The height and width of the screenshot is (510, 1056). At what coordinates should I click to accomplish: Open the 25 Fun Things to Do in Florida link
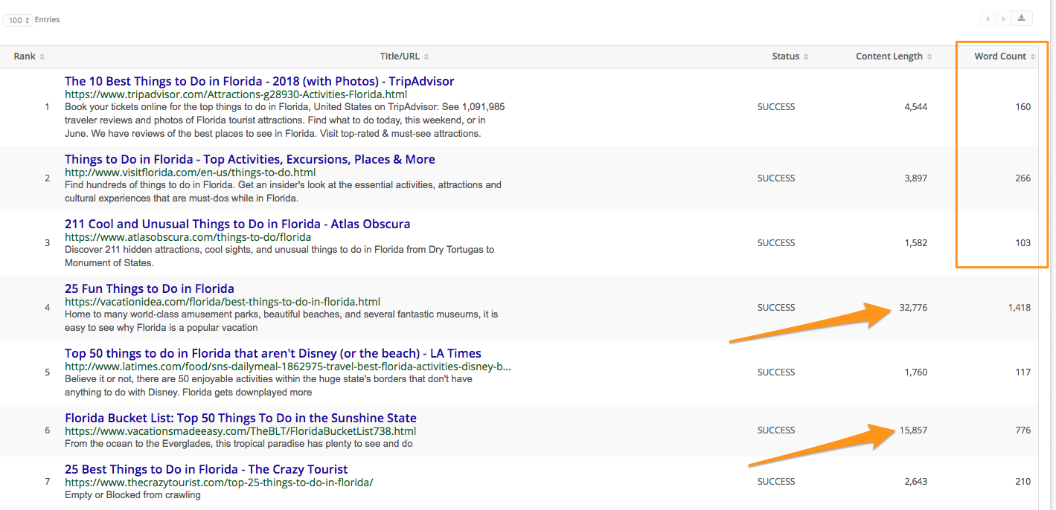pyautogui.click(x=150, y=289)
